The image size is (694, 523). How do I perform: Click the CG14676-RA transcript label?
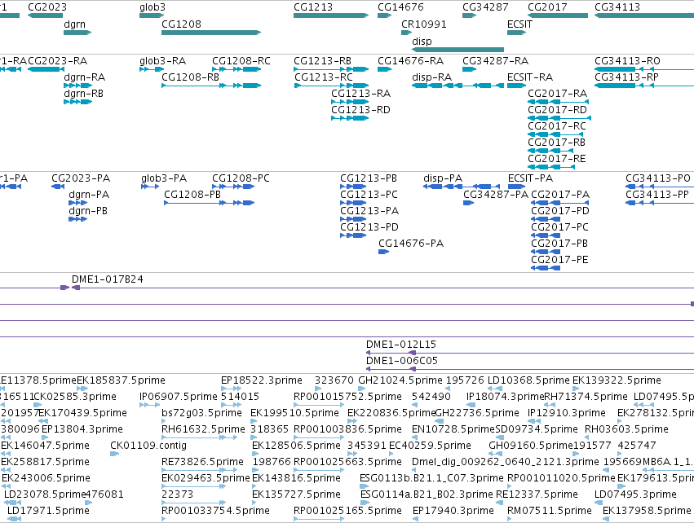(x=410, y=60)
